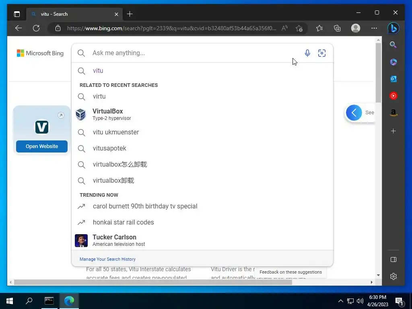Select the vitu - Search tab
This screenshot has height=309, width=412.
point(74,14)
